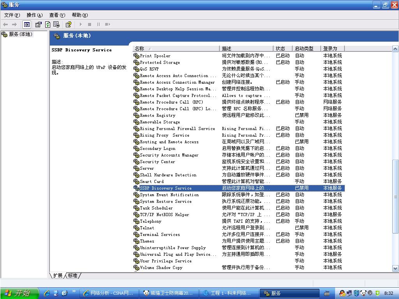The height and width of the screenshot is (299, 399).
Task: Open 网络分析 - CSNA taskbar button
Action: click(109, 293)
